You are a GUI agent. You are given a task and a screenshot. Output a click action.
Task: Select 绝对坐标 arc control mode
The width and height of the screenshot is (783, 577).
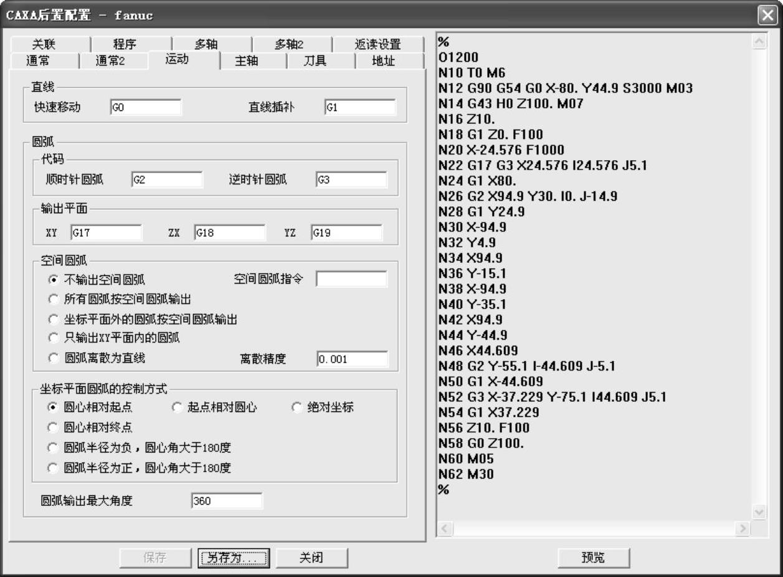tap(297, 408)
